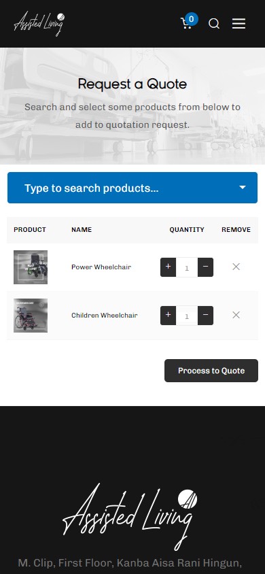This screenshot has width=265, height=574.
Task: Click the Children Wheelchair quantity input
Action: pyautogui.click(x=187, y=316)
